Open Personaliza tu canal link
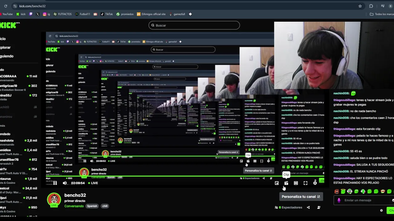 coord(301,197)
